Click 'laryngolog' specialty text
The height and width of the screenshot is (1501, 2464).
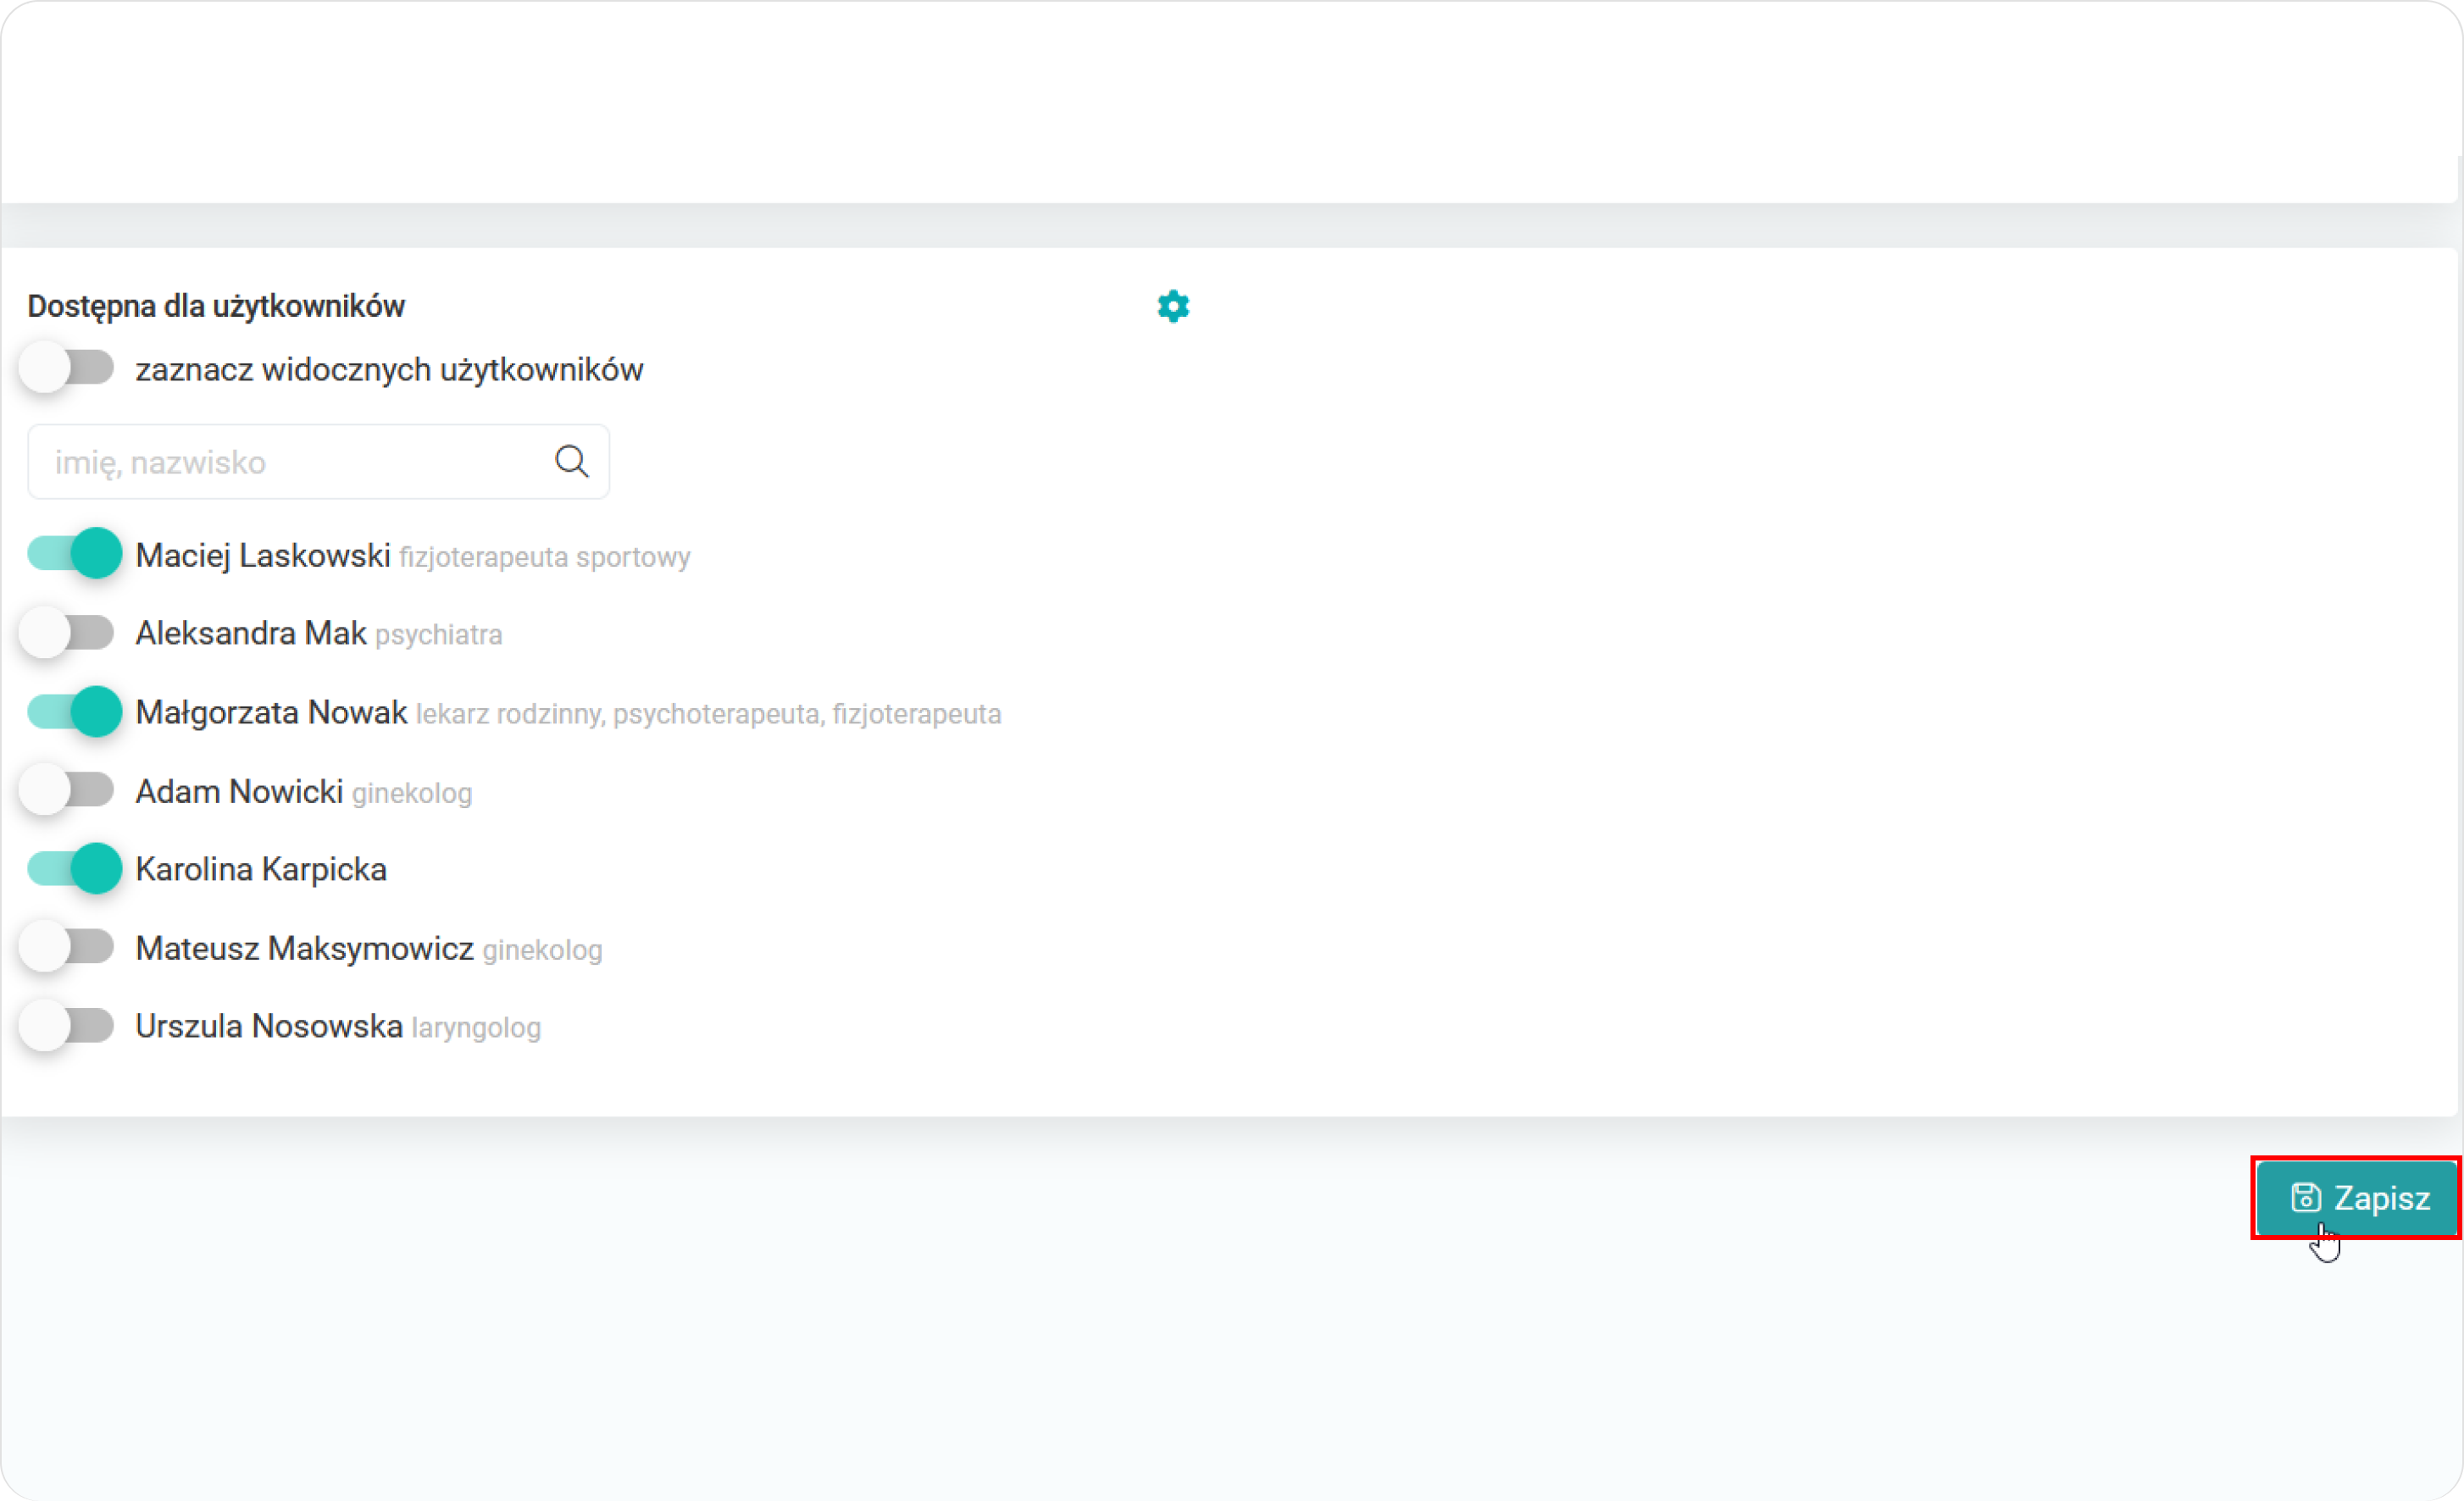pos(476,1028)
